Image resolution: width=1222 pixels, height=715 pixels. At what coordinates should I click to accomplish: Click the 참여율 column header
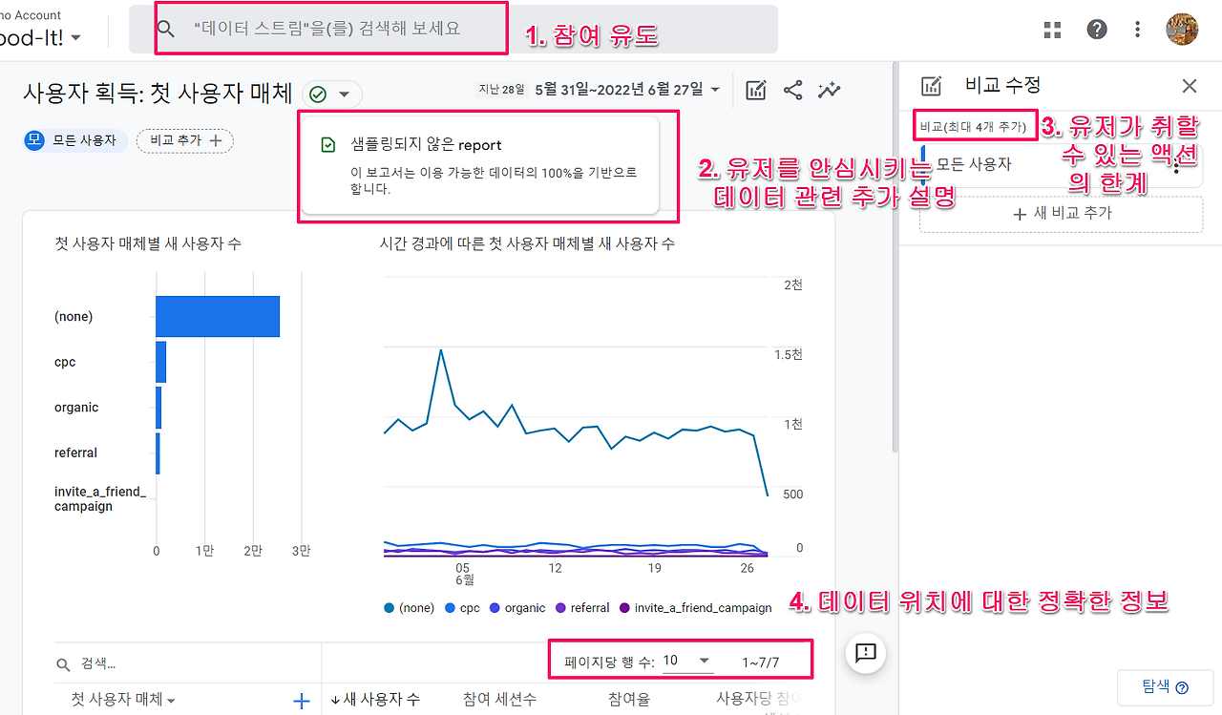click(629, 700)
